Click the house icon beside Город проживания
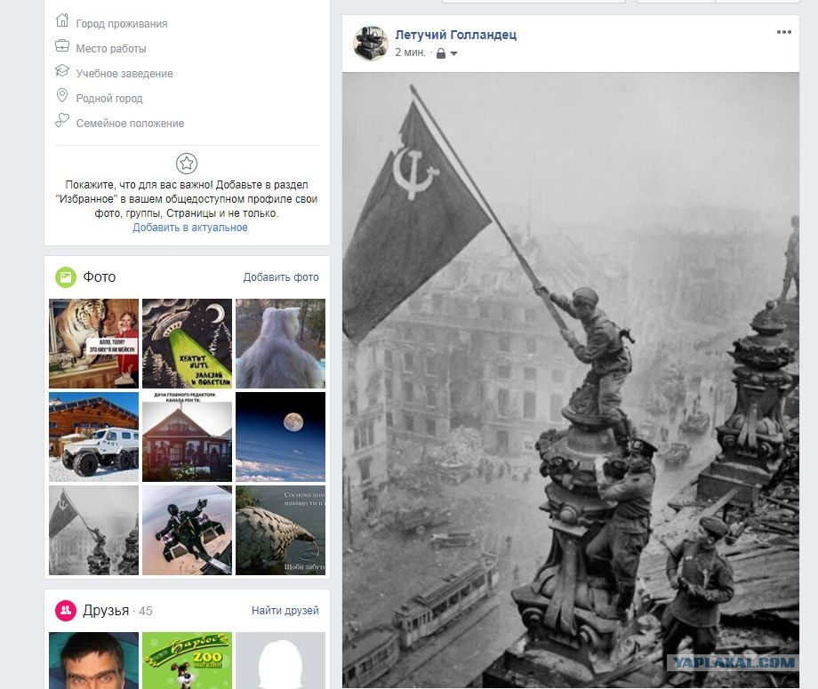 pos(62,20)
